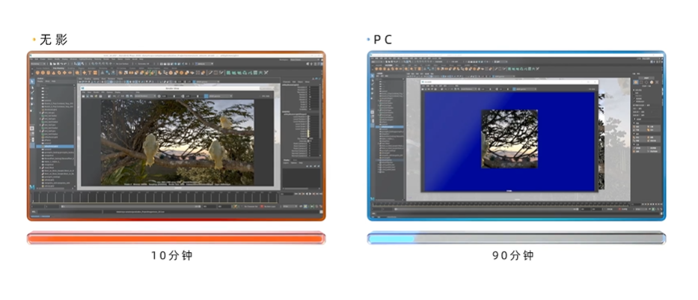Switch to Channels tab in 无影 Channel Box

tap(287, 82)
